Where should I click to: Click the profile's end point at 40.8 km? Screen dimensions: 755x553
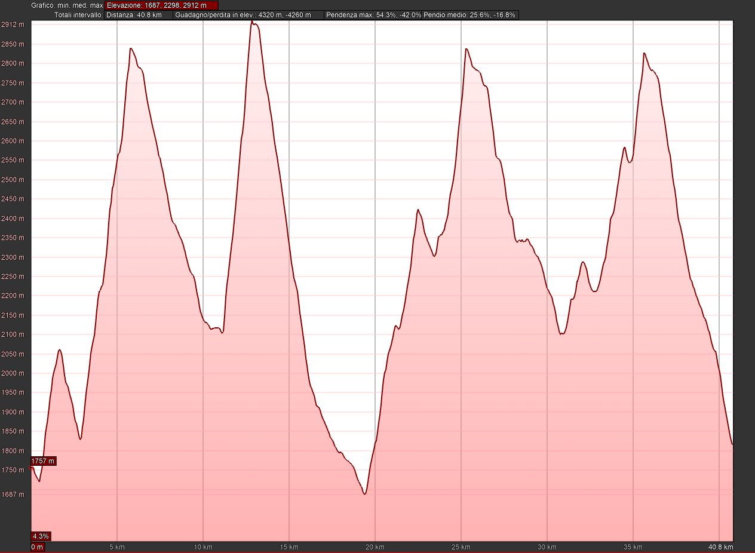coord(732,444)
